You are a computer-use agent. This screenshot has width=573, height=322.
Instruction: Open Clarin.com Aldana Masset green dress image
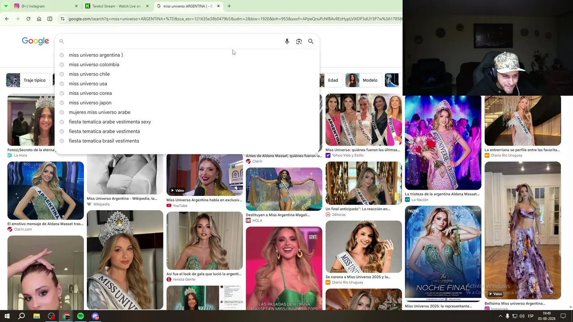coord(45,191)
